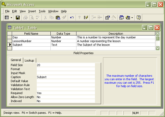165x117 pixels.
Task: Click the Datasheet View toolbar icon
Action: (x=7, y=18)
